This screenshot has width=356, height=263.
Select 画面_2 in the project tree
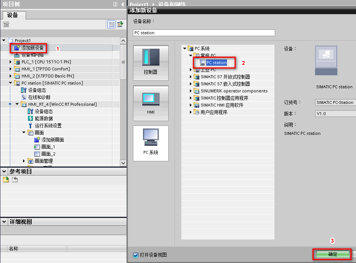[48, 154]
